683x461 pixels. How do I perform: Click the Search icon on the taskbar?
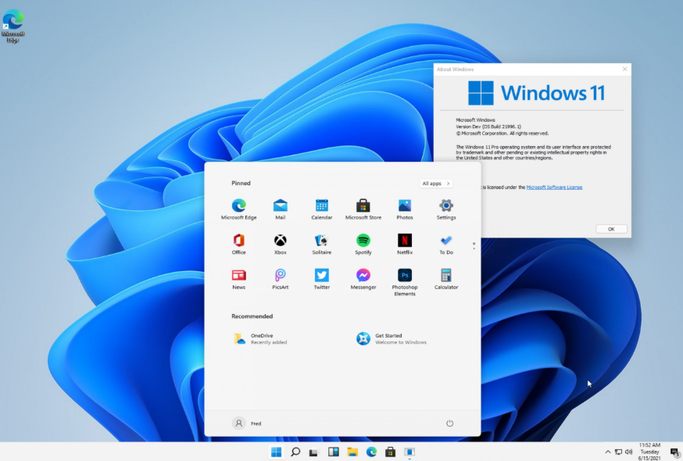click(x=295, y=452)
